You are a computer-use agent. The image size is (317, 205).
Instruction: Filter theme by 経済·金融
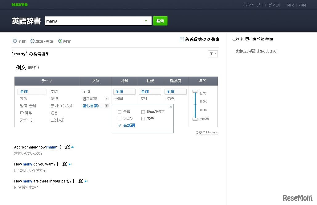[28, 106]
